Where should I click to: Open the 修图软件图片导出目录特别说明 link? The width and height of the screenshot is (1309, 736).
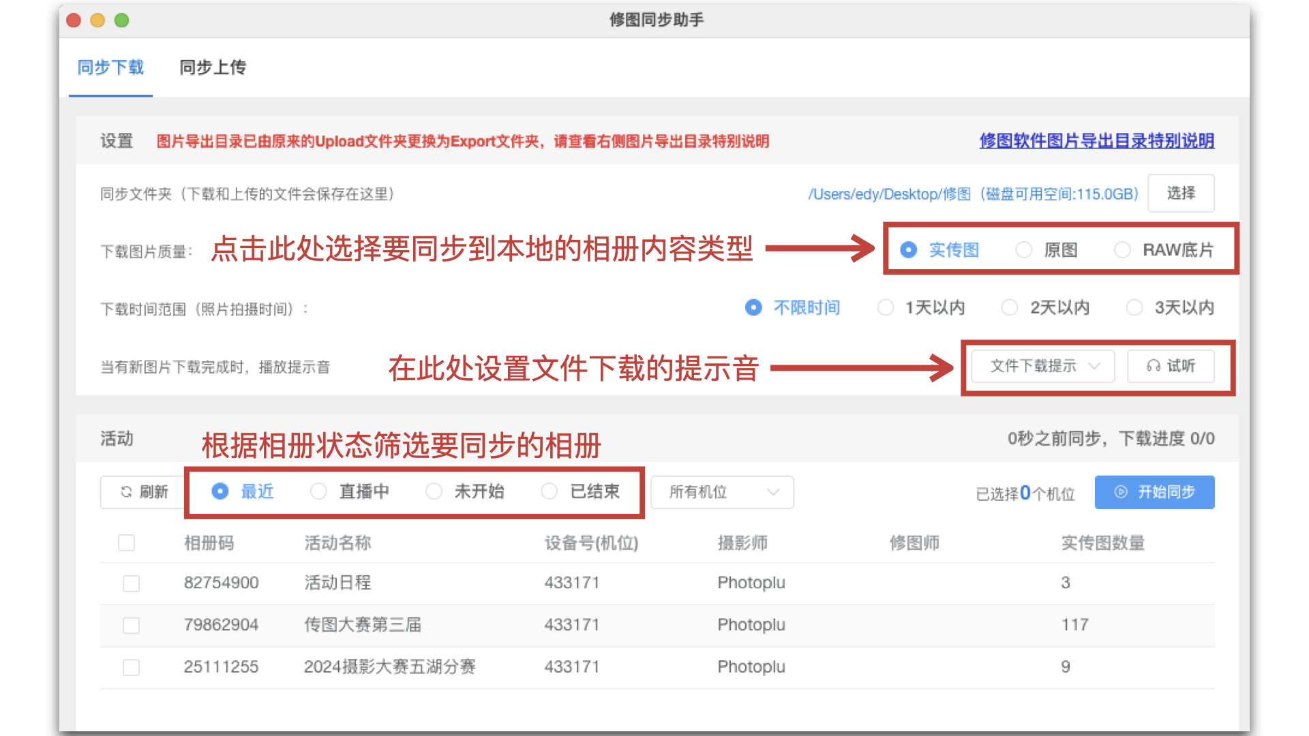pos(1096,141)
